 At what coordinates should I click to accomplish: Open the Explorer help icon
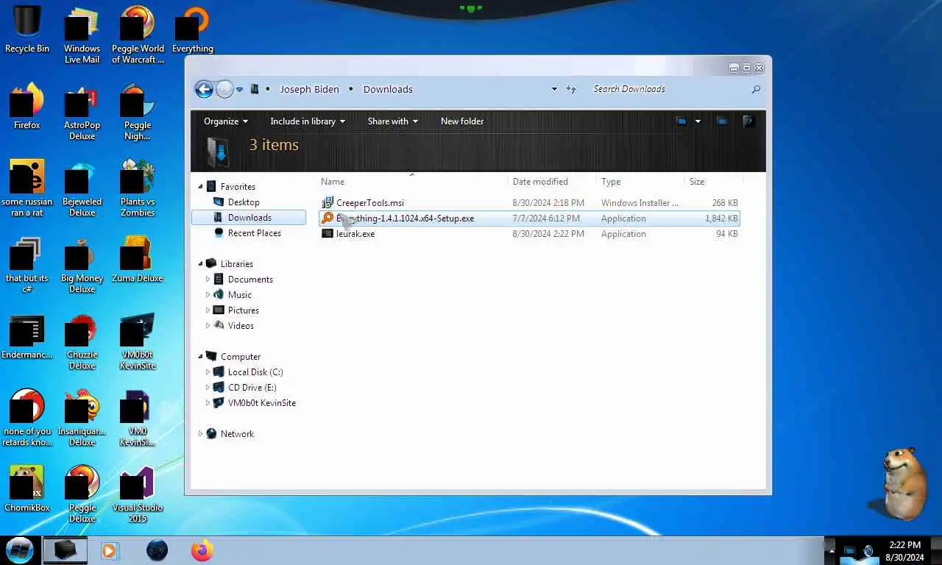748,121
